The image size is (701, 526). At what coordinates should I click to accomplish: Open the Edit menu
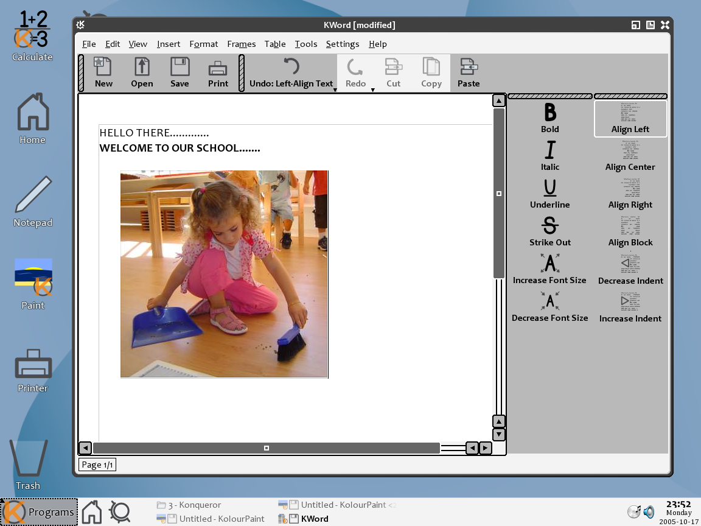click(x=113, y=44)
